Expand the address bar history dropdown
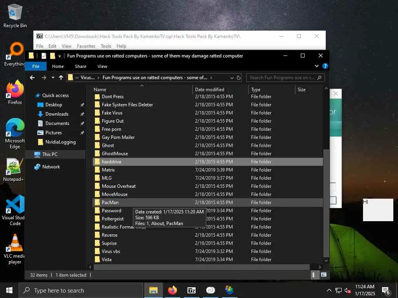Image resolution: width=398 pixels, height=298 pixels. pos(232,78)
